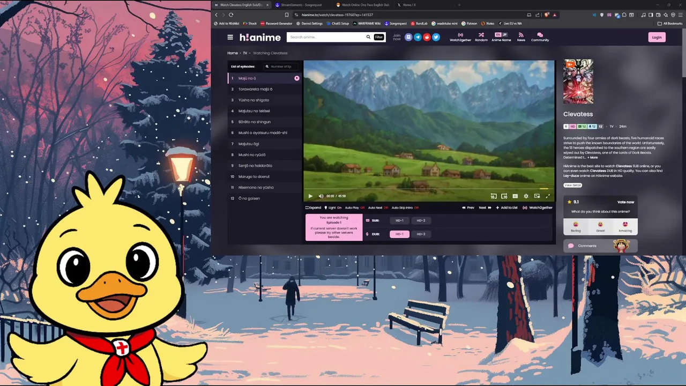The height and width of the screenshot is (386, 686).
Task: Click the Search anime input field
Action: tap(326, 37)
